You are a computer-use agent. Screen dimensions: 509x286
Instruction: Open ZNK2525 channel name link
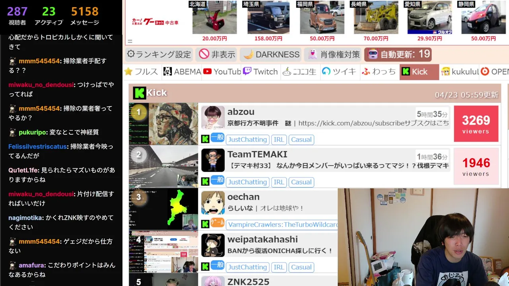tap(248, 282)
